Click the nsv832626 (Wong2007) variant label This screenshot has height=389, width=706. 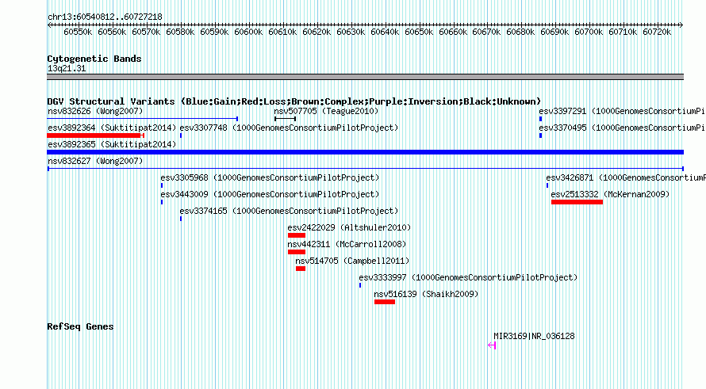click(95, 111)
